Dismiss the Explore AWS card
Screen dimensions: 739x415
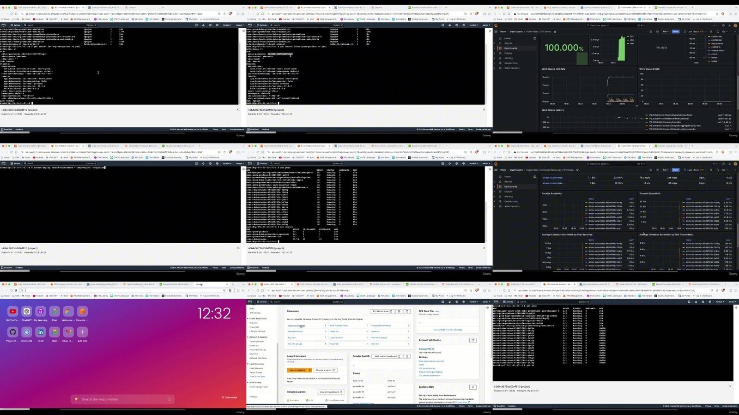472,387
